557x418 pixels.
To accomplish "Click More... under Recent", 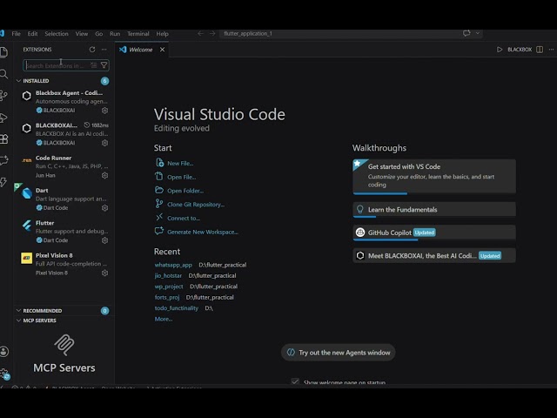I will tap(164, 319).
